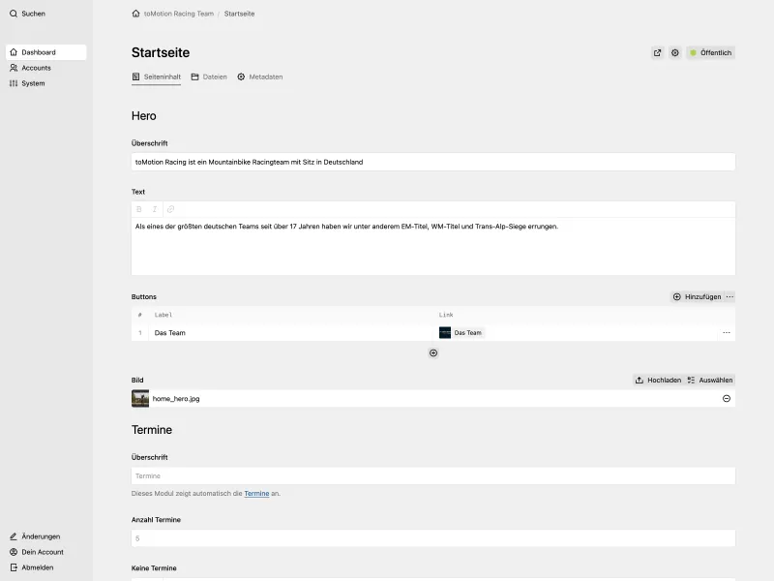Open the page preview in a new tab
The image size is (774, 581).
[659, 52]
